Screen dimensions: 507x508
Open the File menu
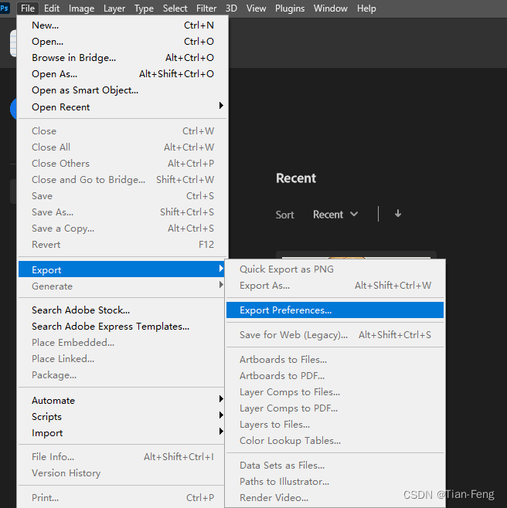coord(28,8)
